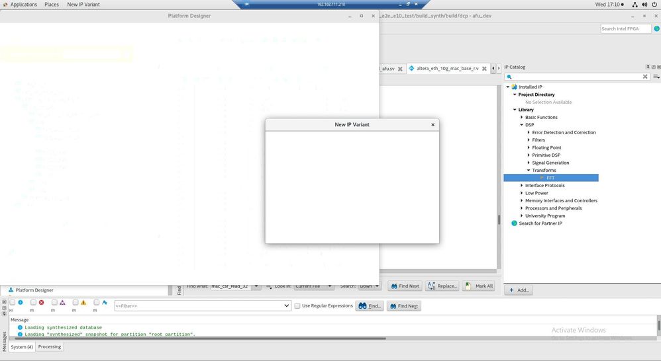Expand Error Detection and Correction node
The height and width of the screenshot is (361, 661).
529,132
